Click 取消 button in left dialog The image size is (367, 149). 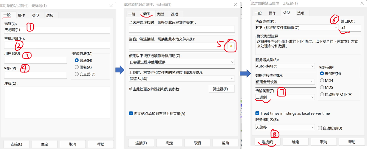pyautogui.click(x=72, y=144)
